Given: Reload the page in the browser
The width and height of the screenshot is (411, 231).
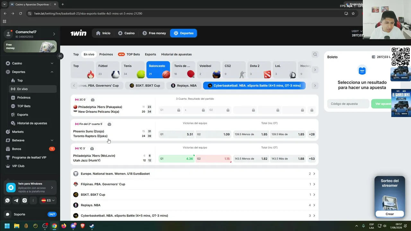Looking at the screenshot, I should point(21,13).
